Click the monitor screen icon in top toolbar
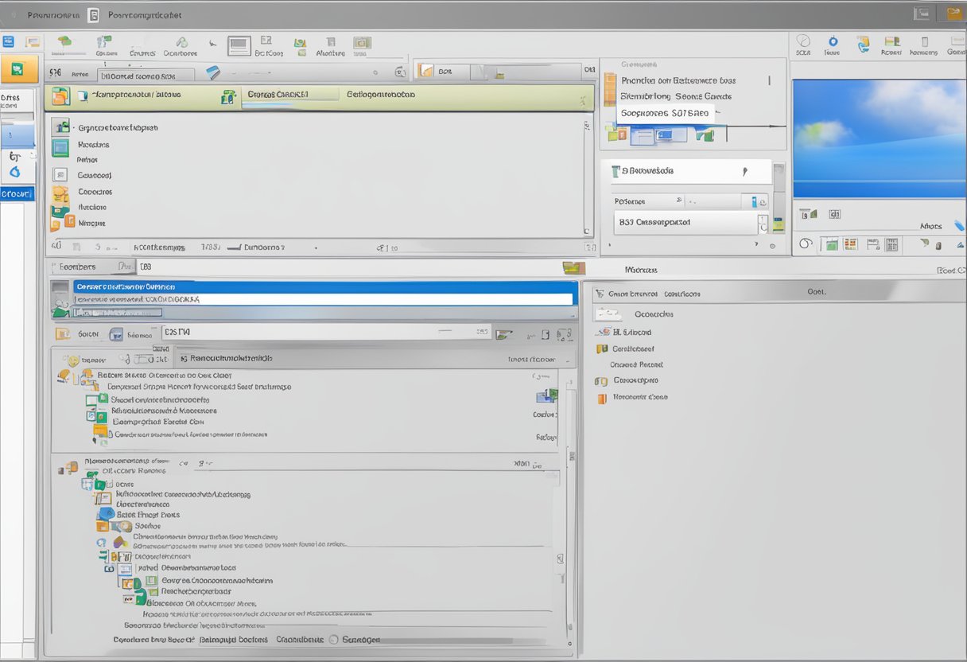Viewport: 967px width, 662px height. (239, 45)
